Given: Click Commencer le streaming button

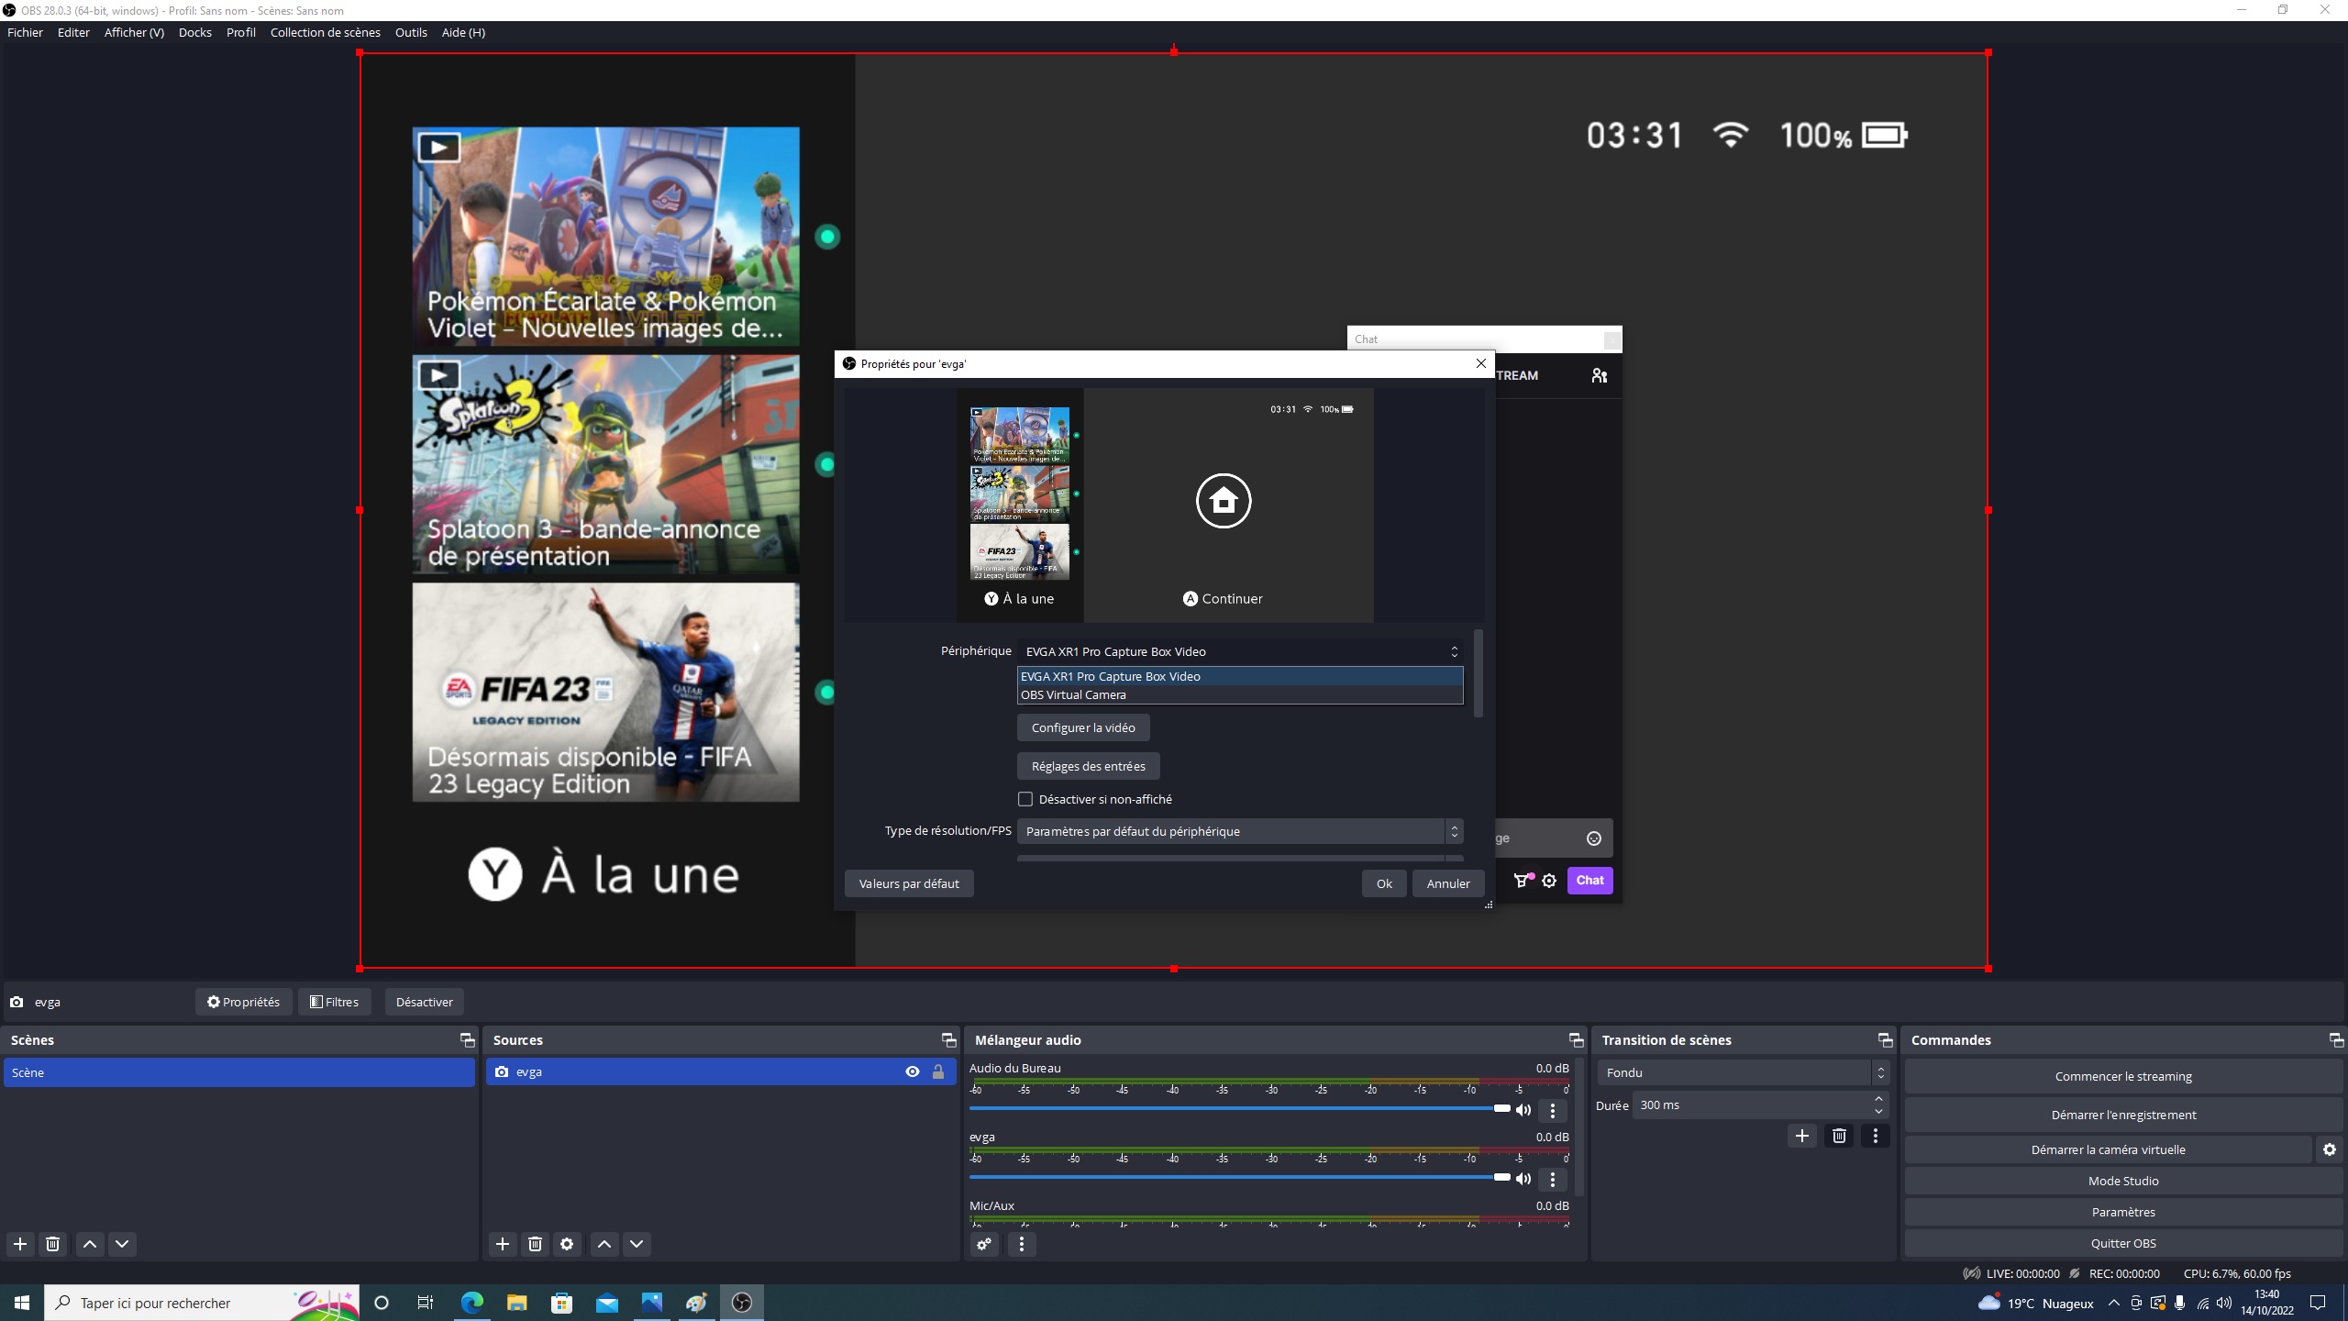Looking at the screenshot, I should coord(2123,1076).
